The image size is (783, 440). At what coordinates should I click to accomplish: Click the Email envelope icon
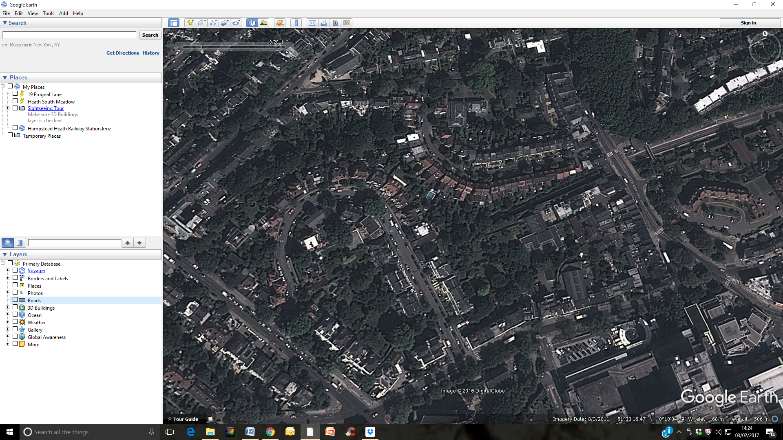(312, 23)
